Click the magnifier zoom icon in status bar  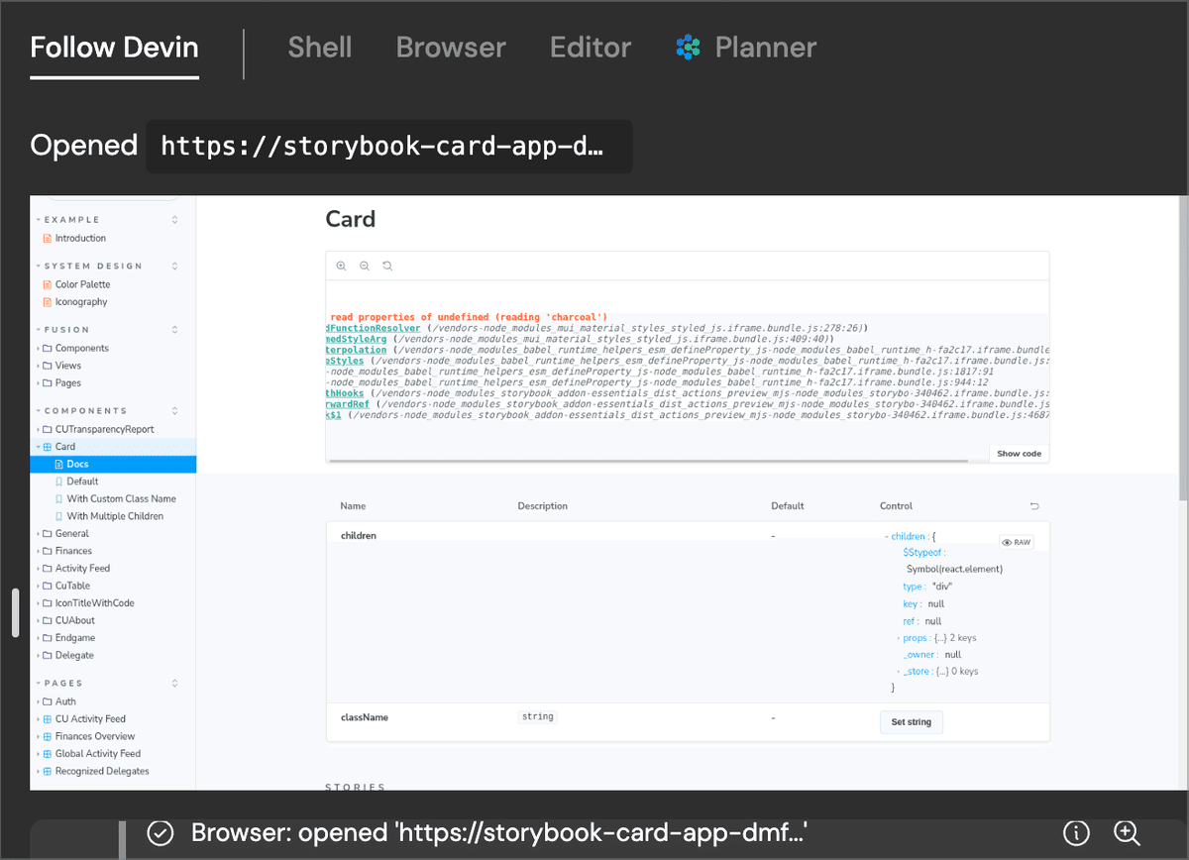[x=1128, y=833]
